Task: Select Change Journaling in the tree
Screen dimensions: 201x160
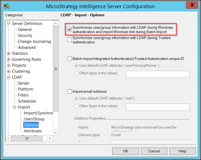Action: coord(34,41)
